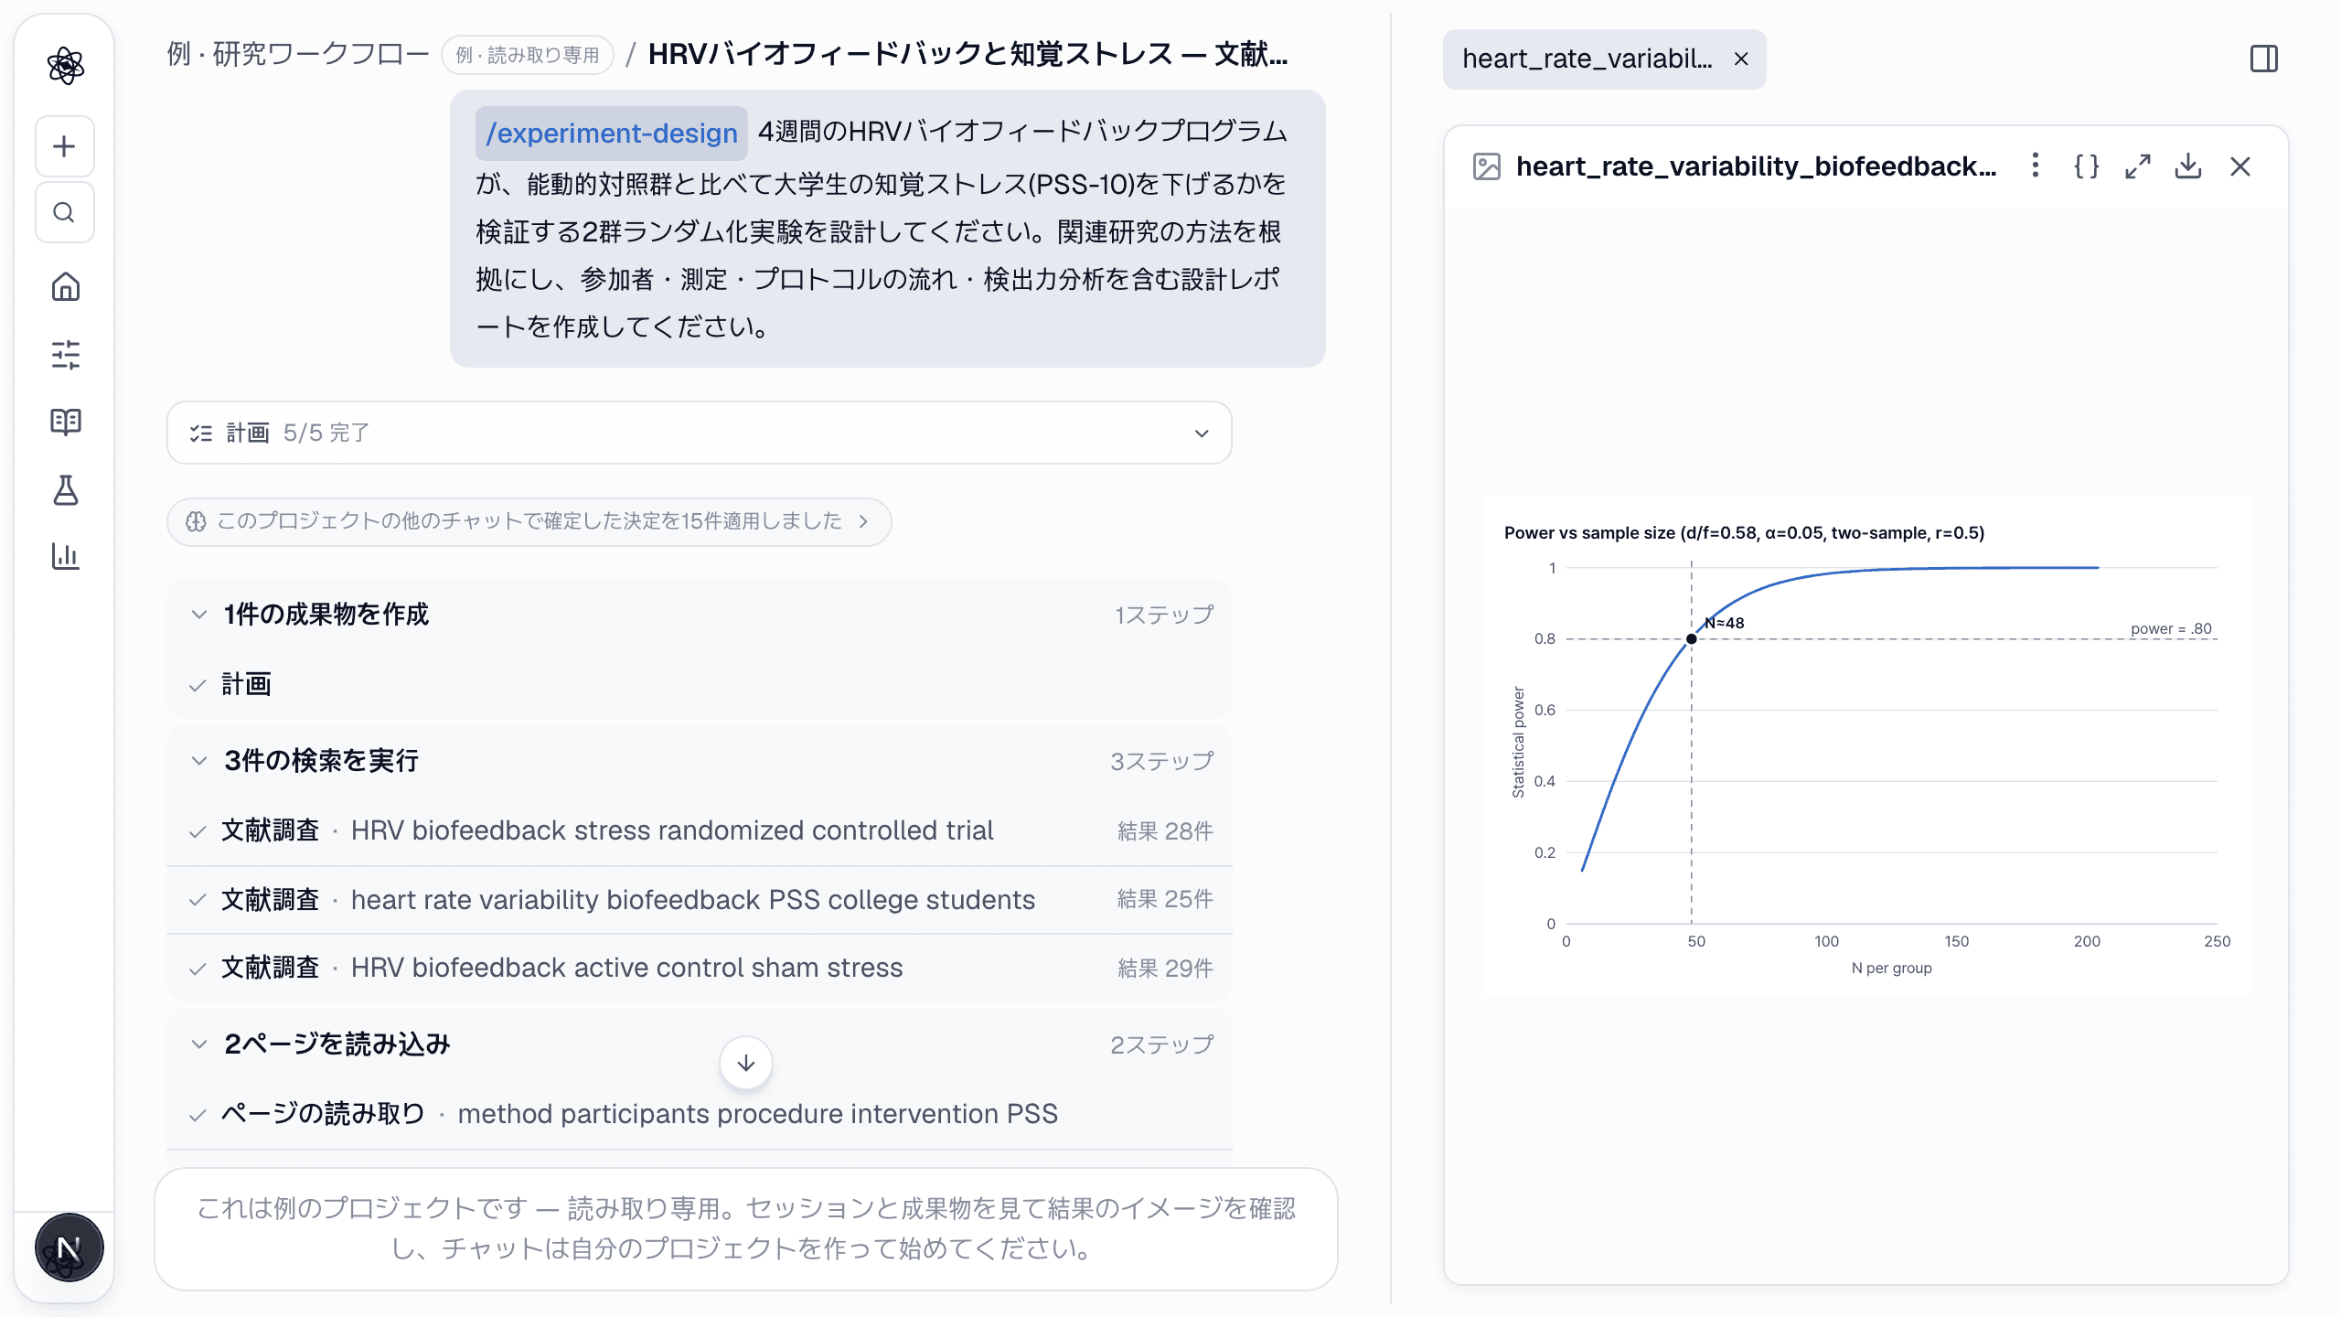Toggle the side panel layout icon
The width and height of the screenshot is (2341, 1317).
2264,59
